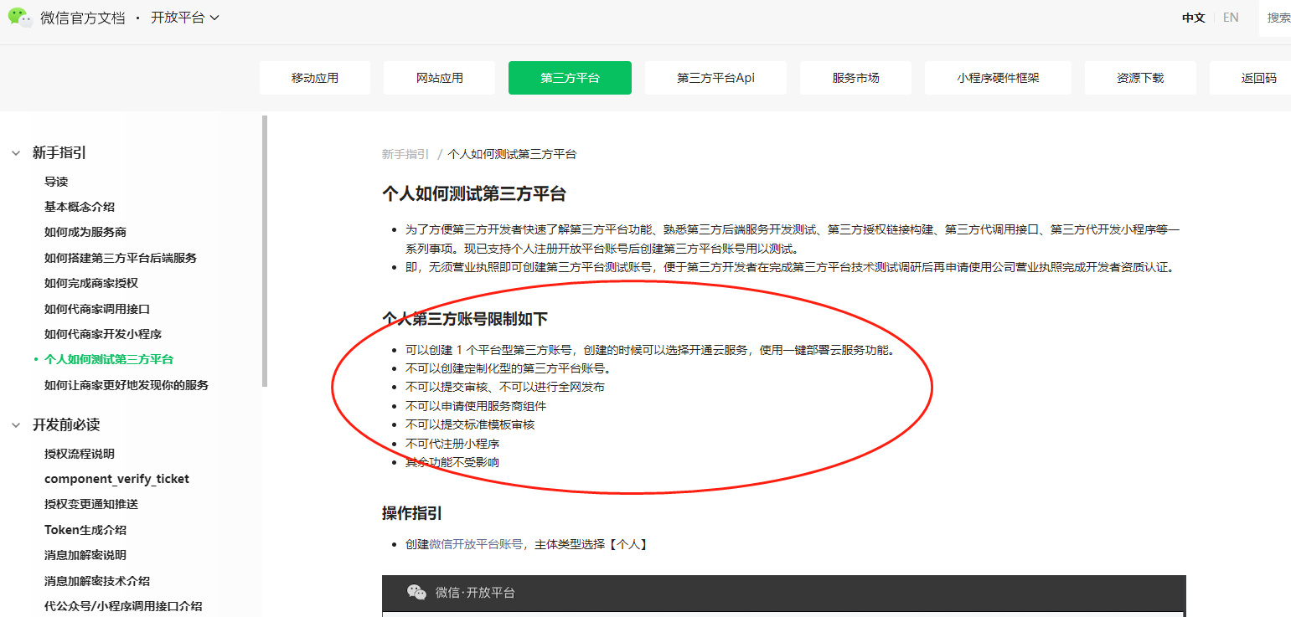Click 微信官方文档 site title
Image resolution: width=1291 pixels, height=617 pixels.
click(82, 18)
